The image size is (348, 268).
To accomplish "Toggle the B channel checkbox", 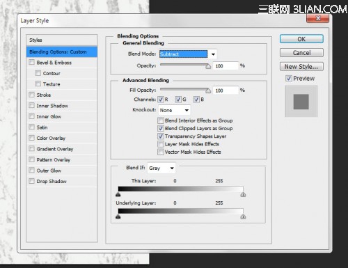I will [196, 100].
